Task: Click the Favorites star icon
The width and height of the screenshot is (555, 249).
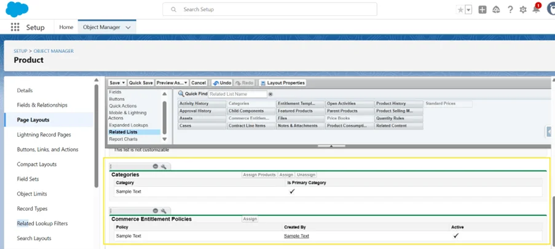Action: coord(460,10)
